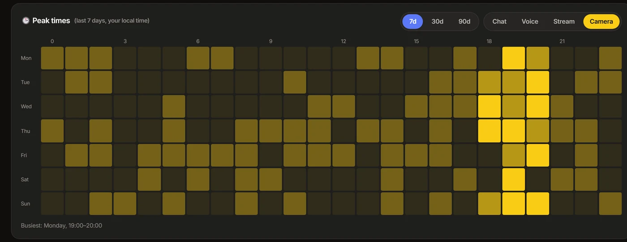Screen dimensions: 627x242
Task: Select the Friday 1:00 heatmap cell
Action: pyautogui.click(x=77, y=155)
